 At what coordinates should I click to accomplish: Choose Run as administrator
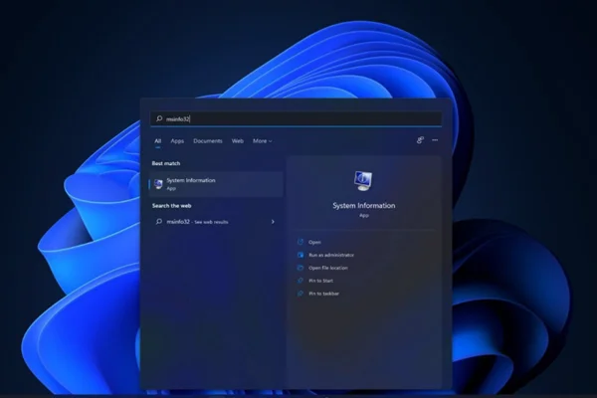coord(330,255)
